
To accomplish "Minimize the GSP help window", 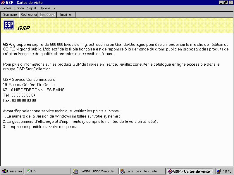I will click(x=221, y=3).
